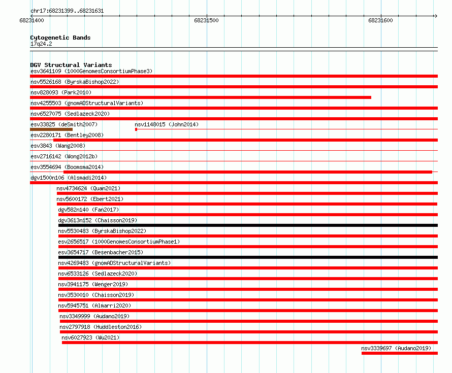452x373 pixels.
Task: Open the esv3843 (Wang2008) label
Action: click(x=58, y=146)
